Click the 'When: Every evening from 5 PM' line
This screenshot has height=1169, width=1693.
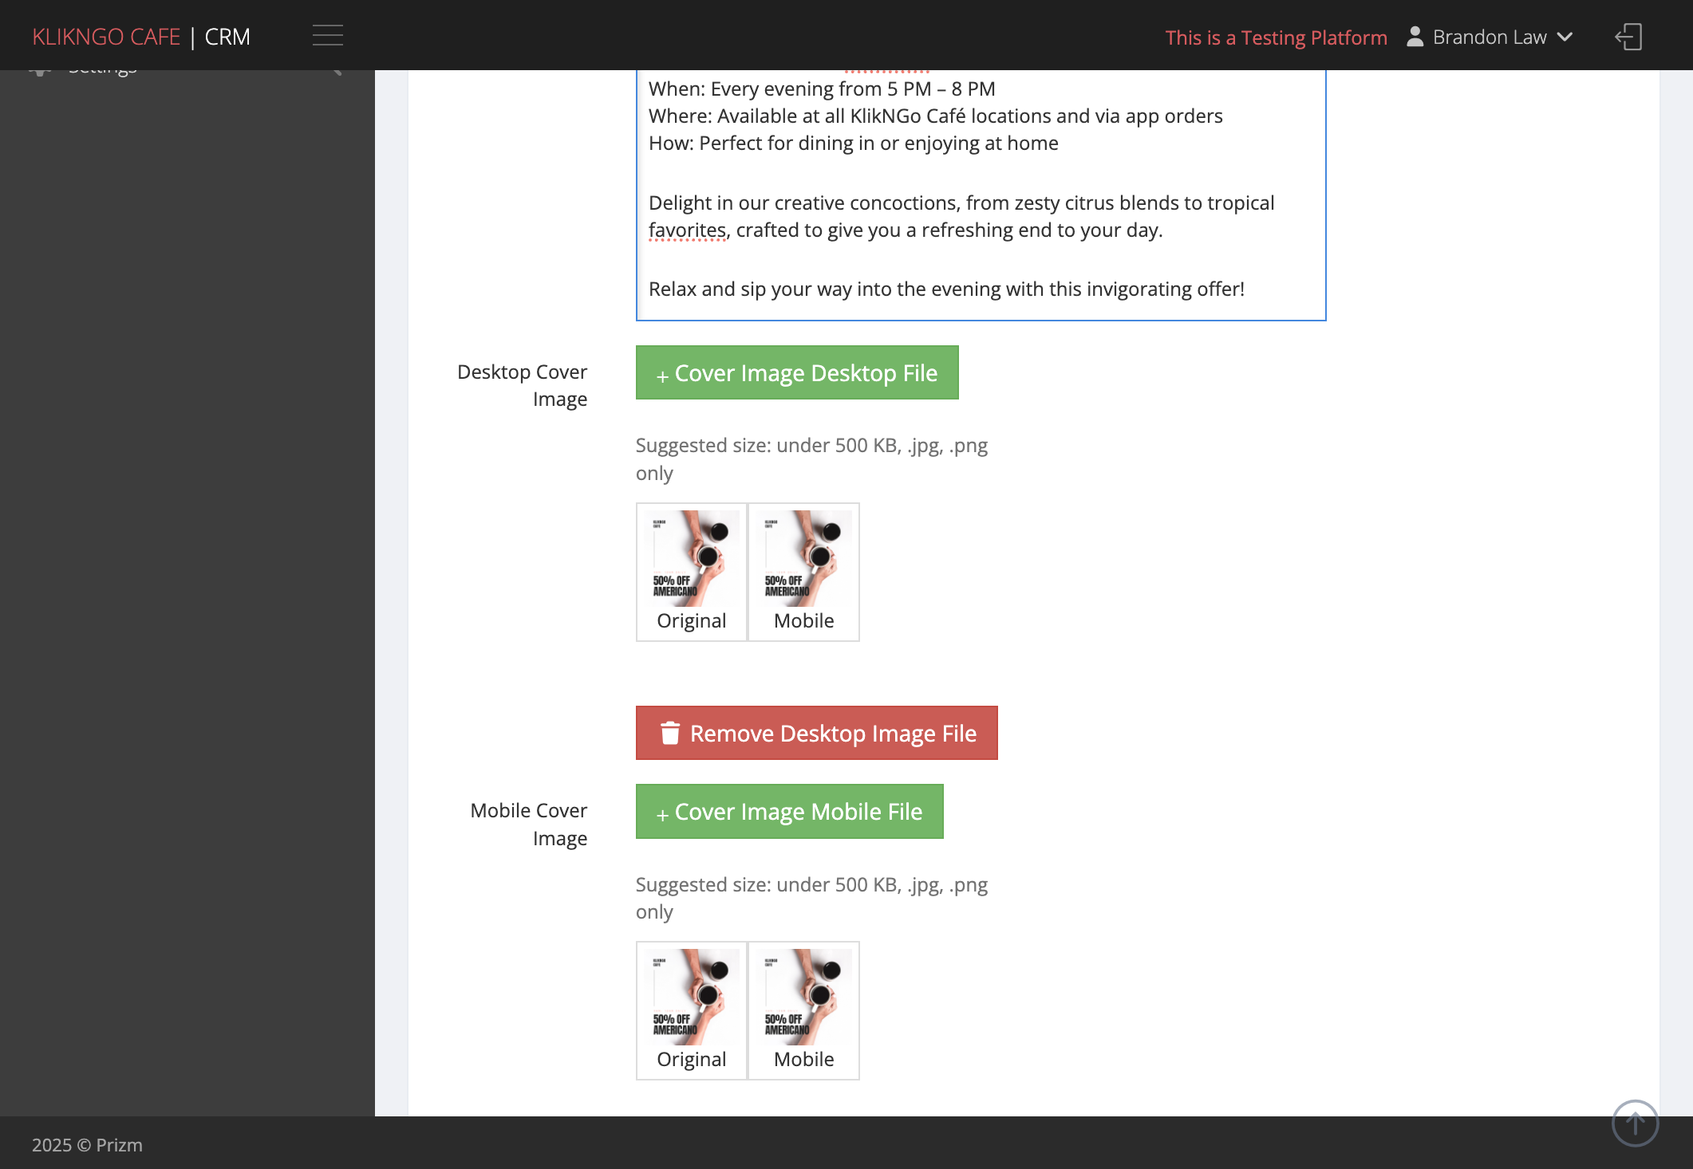(822, 89)
